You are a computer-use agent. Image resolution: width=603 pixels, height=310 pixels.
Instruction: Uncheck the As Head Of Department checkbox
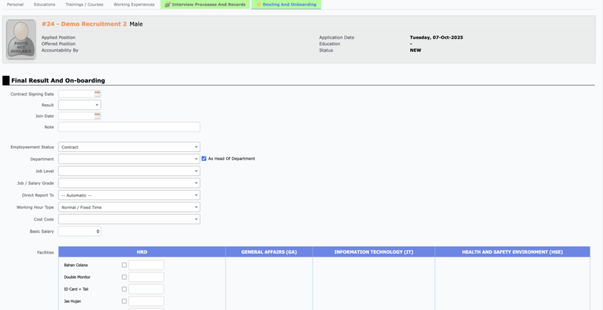204,159
